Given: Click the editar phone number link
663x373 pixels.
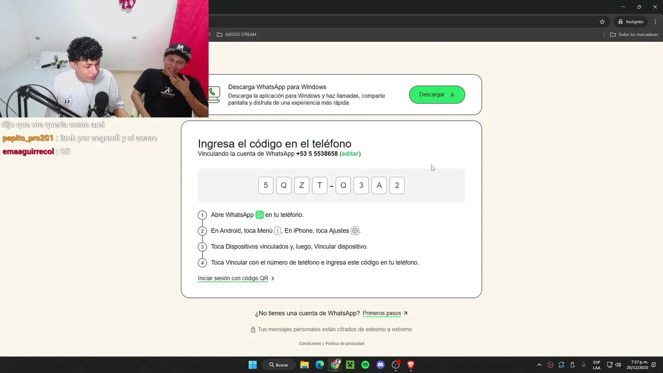Looking at the screenshot, I should (x=350, y=154).
